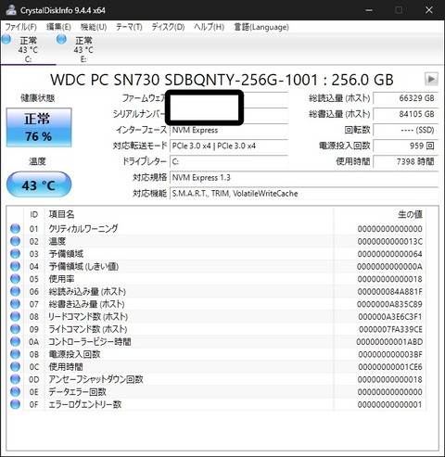Click the 43 °C temperature button
This screenshot has width=445, height=457.
(x=39, y=184)
